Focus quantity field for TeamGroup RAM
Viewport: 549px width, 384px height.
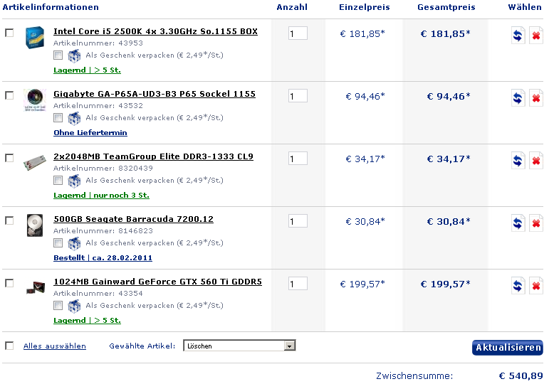click(x=298, y=159)
